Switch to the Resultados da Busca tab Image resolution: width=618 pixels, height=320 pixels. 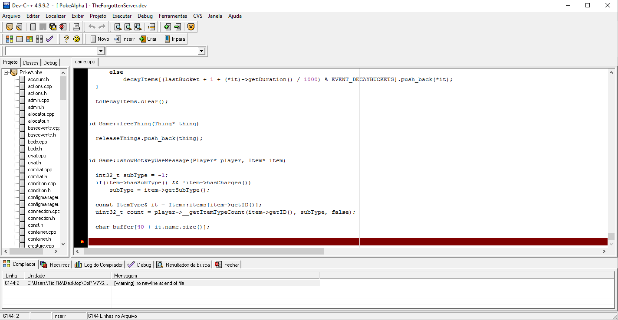click(x=183, y=264)
